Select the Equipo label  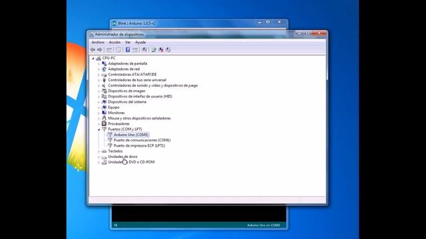point(114,108)
